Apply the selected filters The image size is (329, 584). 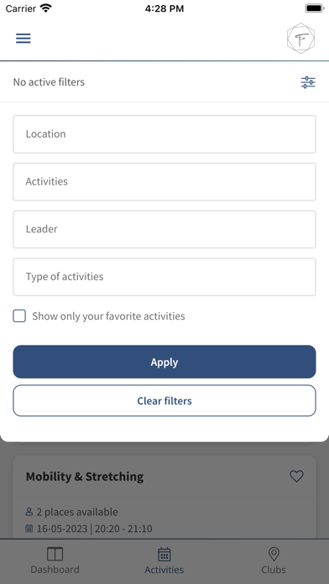tap(164, 362)
